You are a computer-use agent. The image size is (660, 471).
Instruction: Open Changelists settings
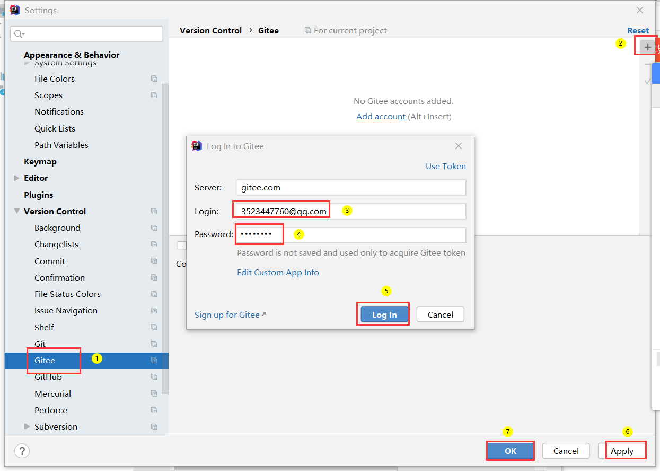point(56,245)
